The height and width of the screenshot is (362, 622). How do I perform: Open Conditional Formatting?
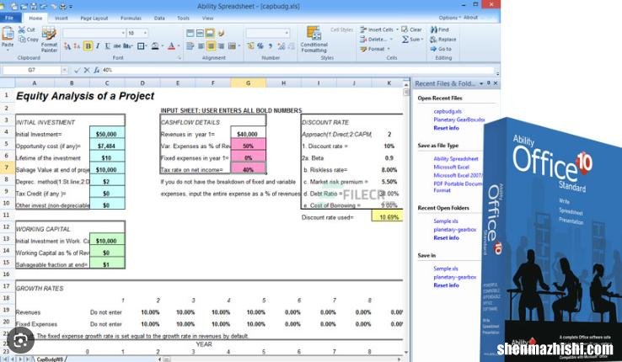[x=314, y=40]
